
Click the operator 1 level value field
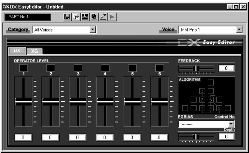click(x=23, y=137)
